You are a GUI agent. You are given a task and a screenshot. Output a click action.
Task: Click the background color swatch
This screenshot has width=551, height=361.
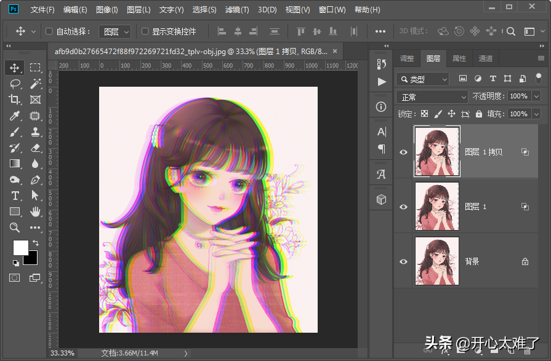coord(33,260)
